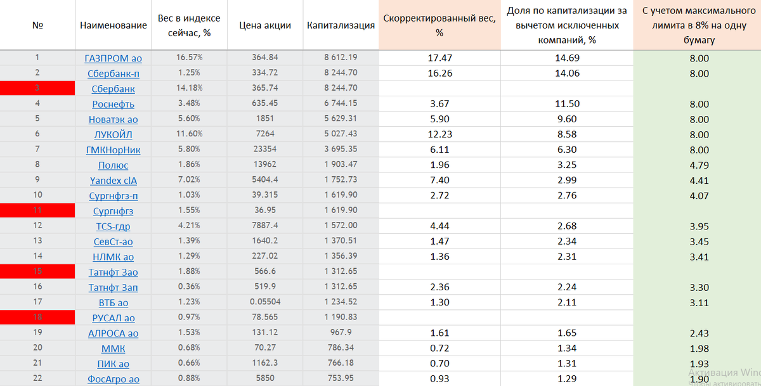
Task: Open the ГАЗПРОМ ао link
Action: [x=114, y=58]
